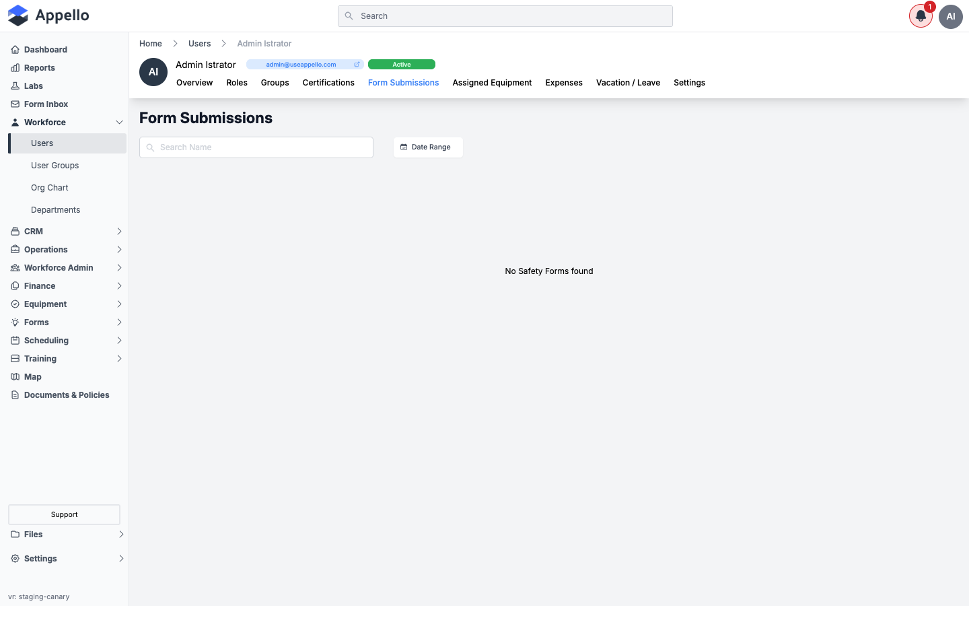Collapse the Workforce section chevron
The width and height of the screenshot is (969, 618).
pyautogui.click(x=119, y=123)
